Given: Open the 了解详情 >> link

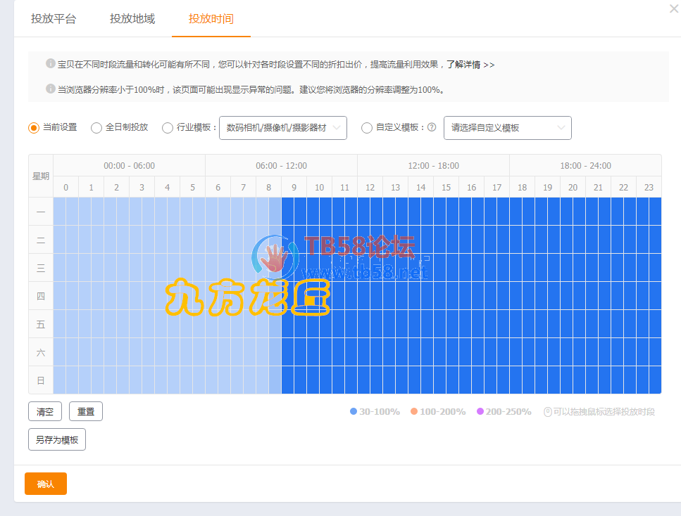Looking at the screenshot, I should click(x=471, y=64).
